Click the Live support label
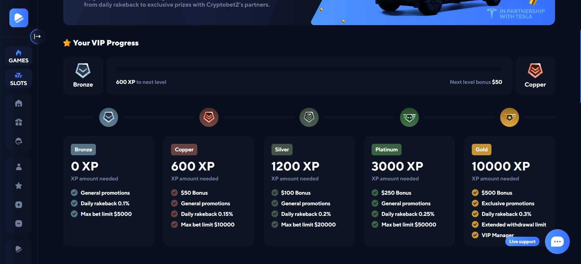Screen dimensions: 581x264 522,242
